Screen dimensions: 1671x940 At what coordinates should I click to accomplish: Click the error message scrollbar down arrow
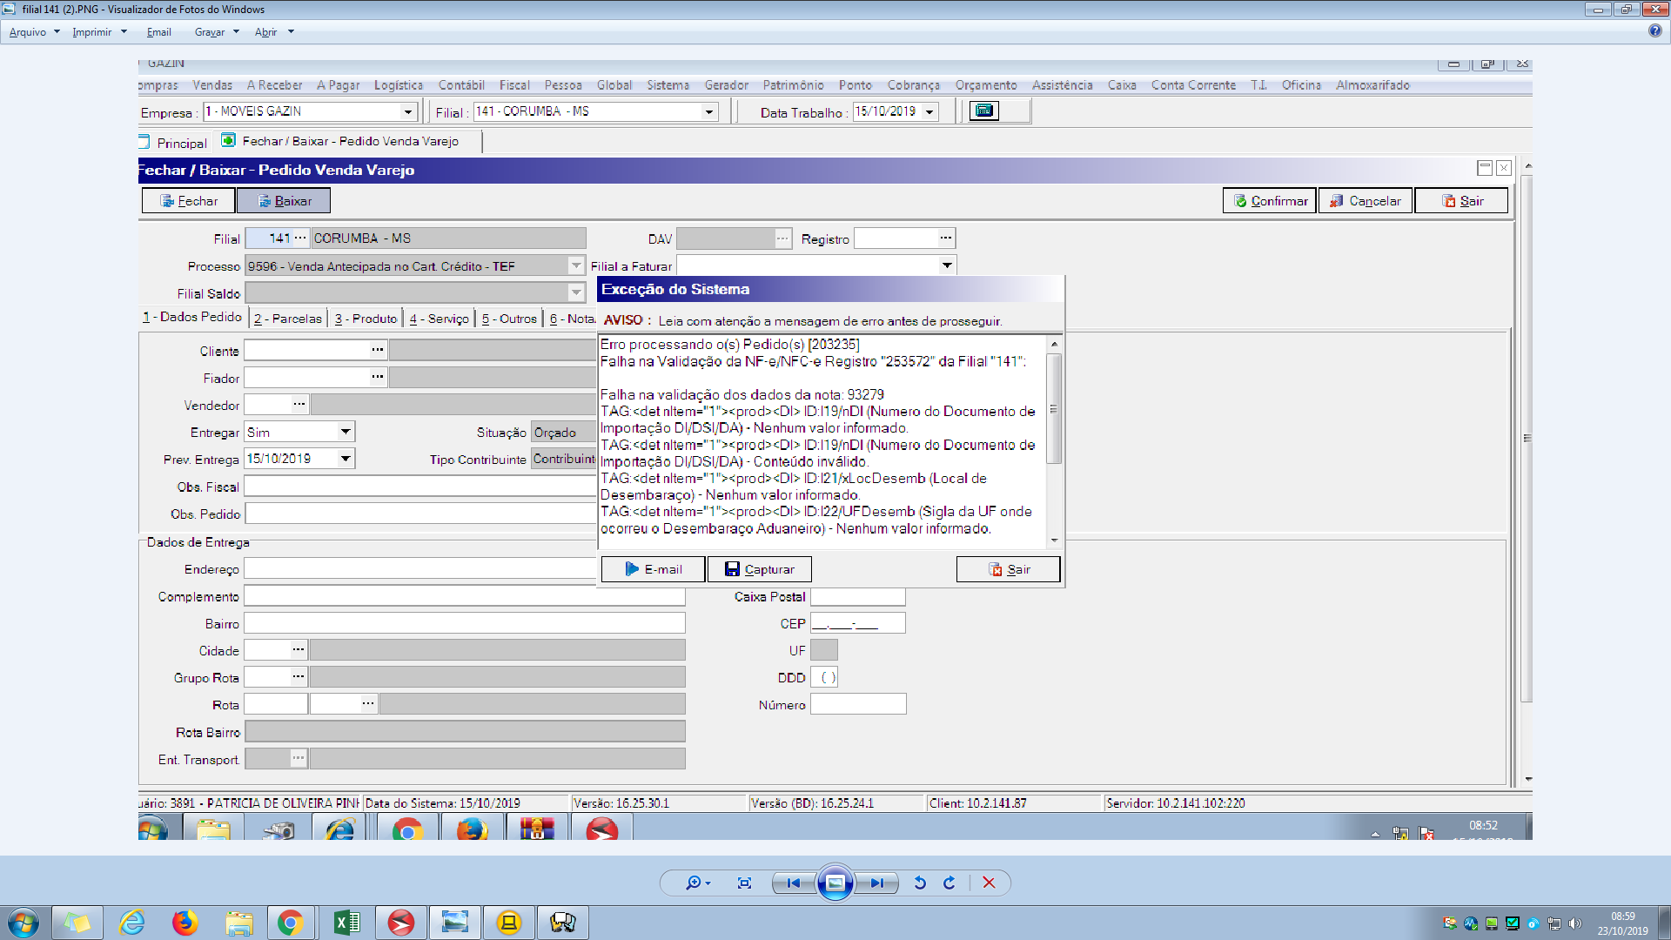point(1054,540)
